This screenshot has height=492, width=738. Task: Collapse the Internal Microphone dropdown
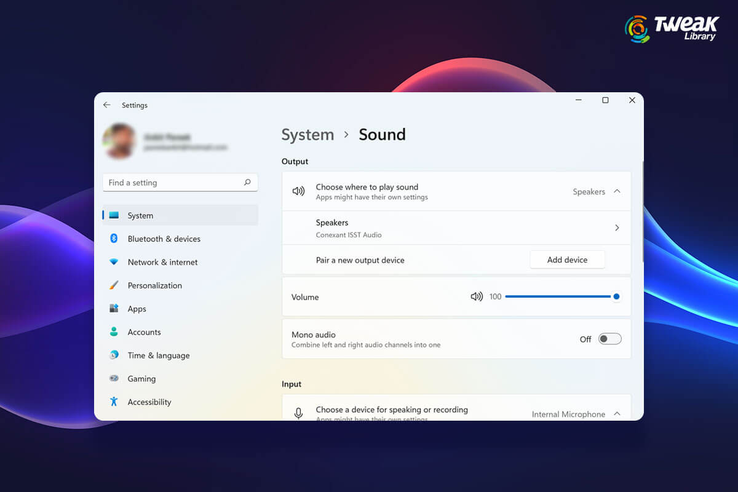[616, 414]
